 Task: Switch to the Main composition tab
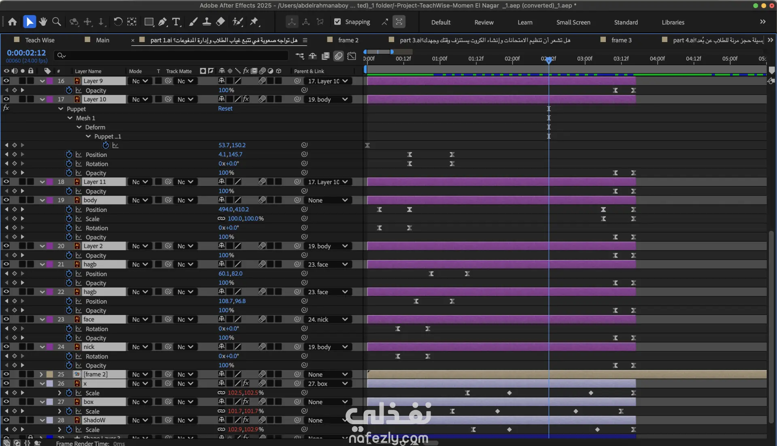[x=102, y=40]
